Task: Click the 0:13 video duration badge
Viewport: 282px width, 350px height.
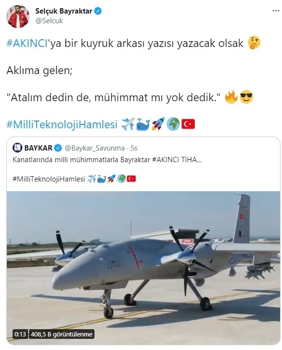Action: (20, 334)
